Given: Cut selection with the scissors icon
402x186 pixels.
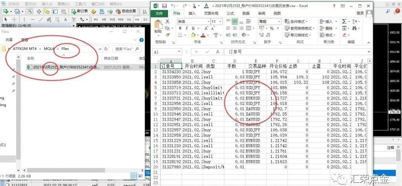Looking at the screenshot, I should (x=167, y=22).
